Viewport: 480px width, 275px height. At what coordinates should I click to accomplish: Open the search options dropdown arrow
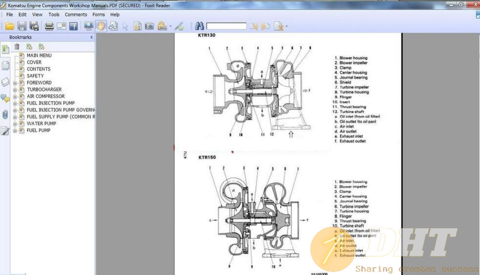pos(287,26)
